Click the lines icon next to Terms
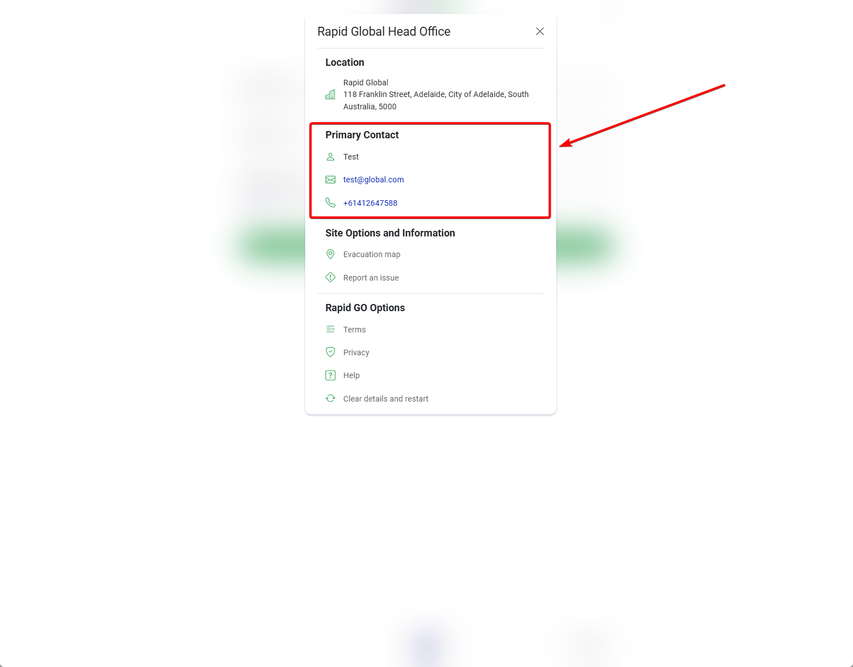853x667 pixels. point(330,329)
